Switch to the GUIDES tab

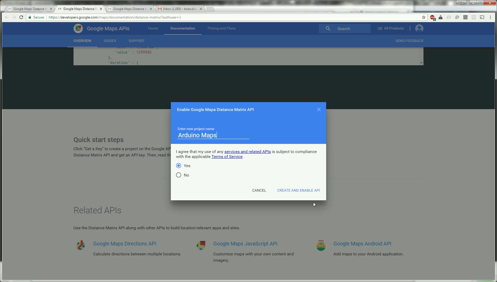pyautogui.click(x=110, y=41)
